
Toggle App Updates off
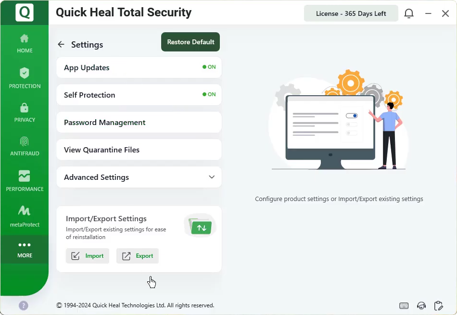209,67
